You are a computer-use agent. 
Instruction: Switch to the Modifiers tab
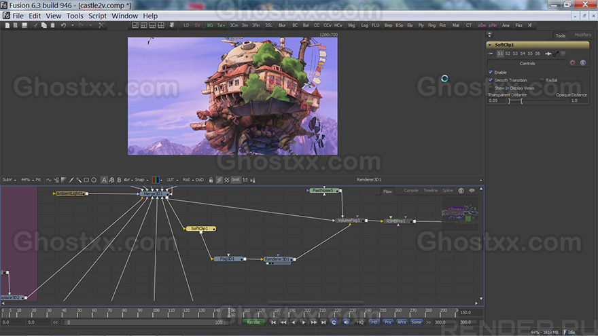coord(582,35)
